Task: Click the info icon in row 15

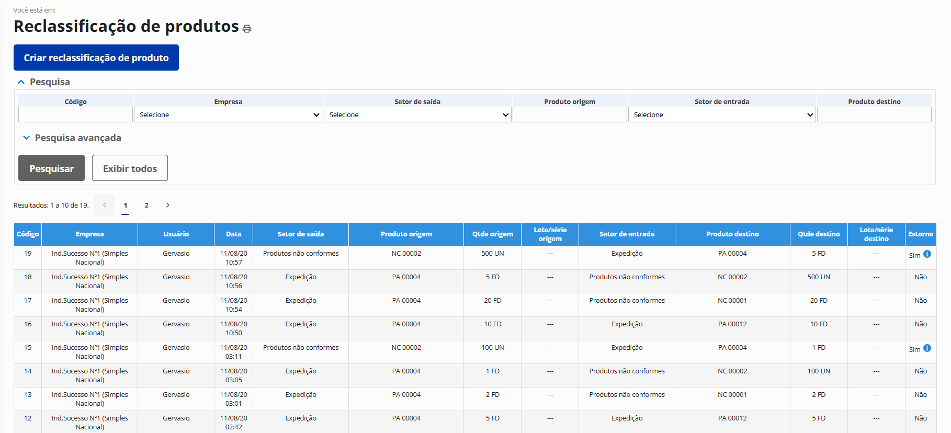Action: (927, 348)
